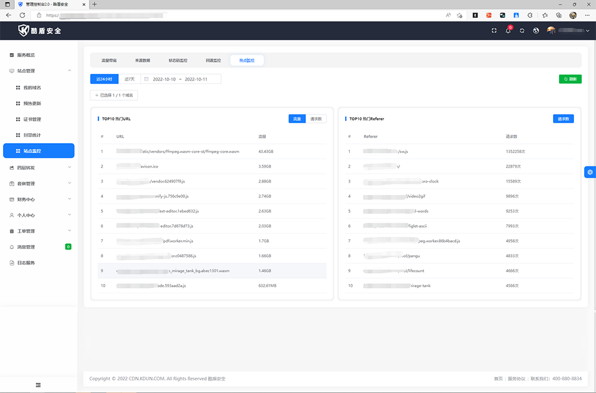
Task: Open the 服务协议 footer link
Action: click(x=517, y=379)
